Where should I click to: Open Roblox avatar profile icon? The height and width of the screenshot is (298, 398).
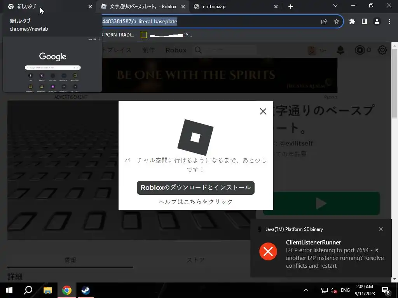(312, 50)
